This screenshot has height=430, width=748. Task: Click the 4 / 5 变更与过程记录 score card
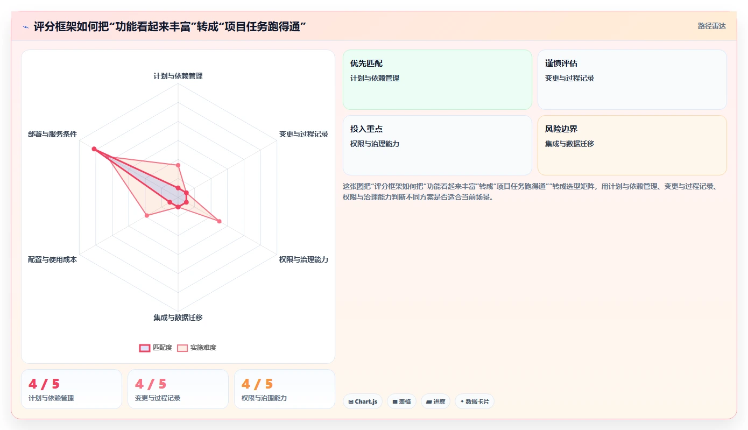click(x=178, y=389)
